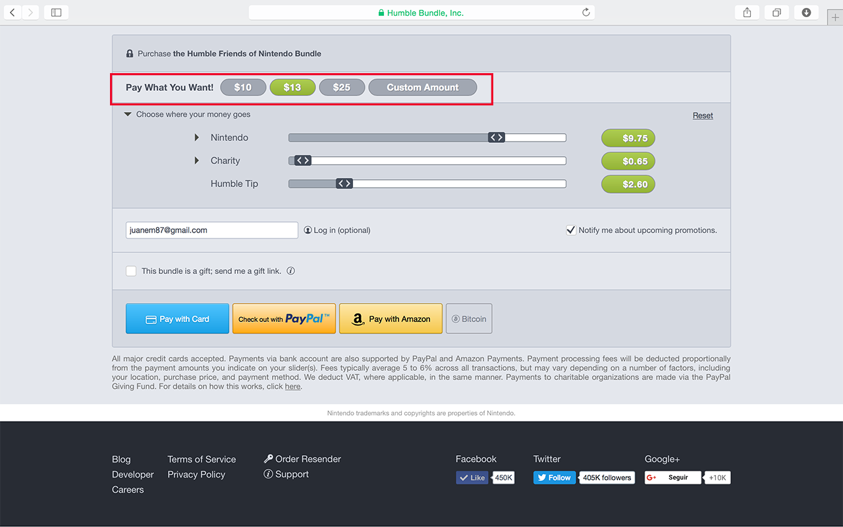The height and width of the screenshot is (527, 843).
Task: Expand the Charity split triangle
Action: point(197,161)
